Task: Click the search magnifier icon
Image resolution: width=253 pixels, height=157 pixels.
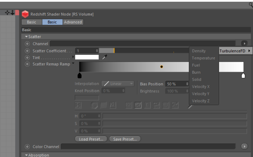Action: click(251, 5)
